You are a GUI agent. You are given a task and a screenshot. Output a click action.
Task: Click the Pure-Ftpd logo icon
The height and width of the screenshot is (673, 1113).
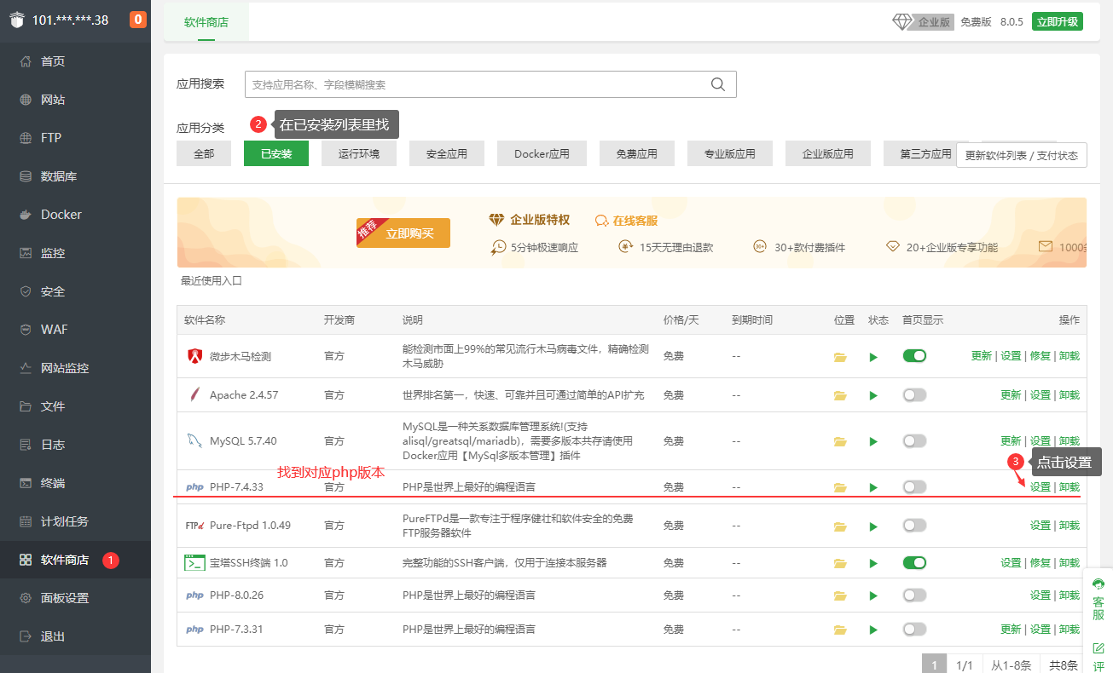pyautogui.click(x=194, y=526)
